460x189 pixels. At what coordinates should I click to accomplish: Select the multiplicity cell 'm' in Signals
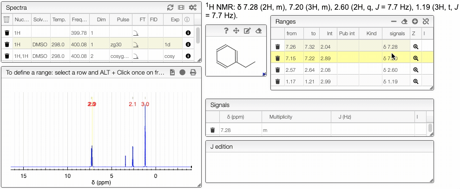pyautogui.click(x=296, y=130)
